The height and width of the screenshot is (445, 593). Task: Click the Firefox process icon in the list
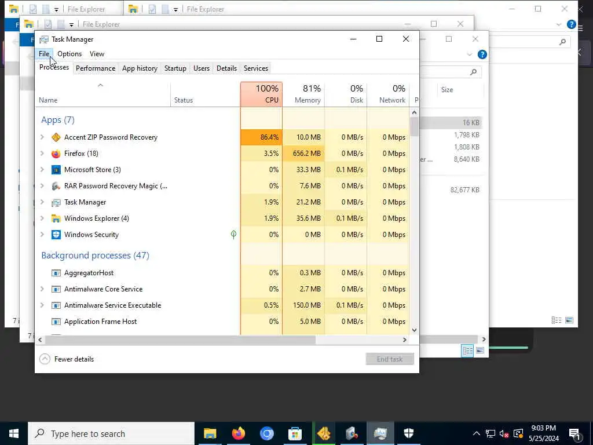coord(56,154)
